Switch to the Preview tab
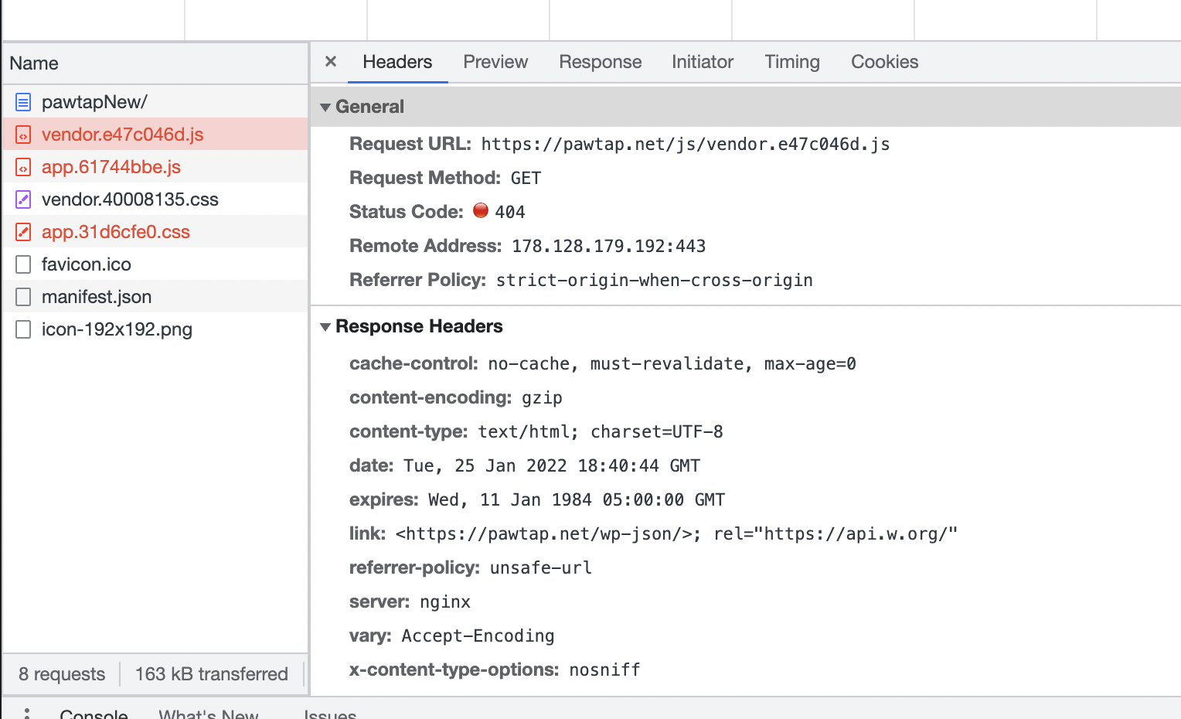Image resolution: width=1181 pixels, height=719 pixels. [x=495, y=62]
